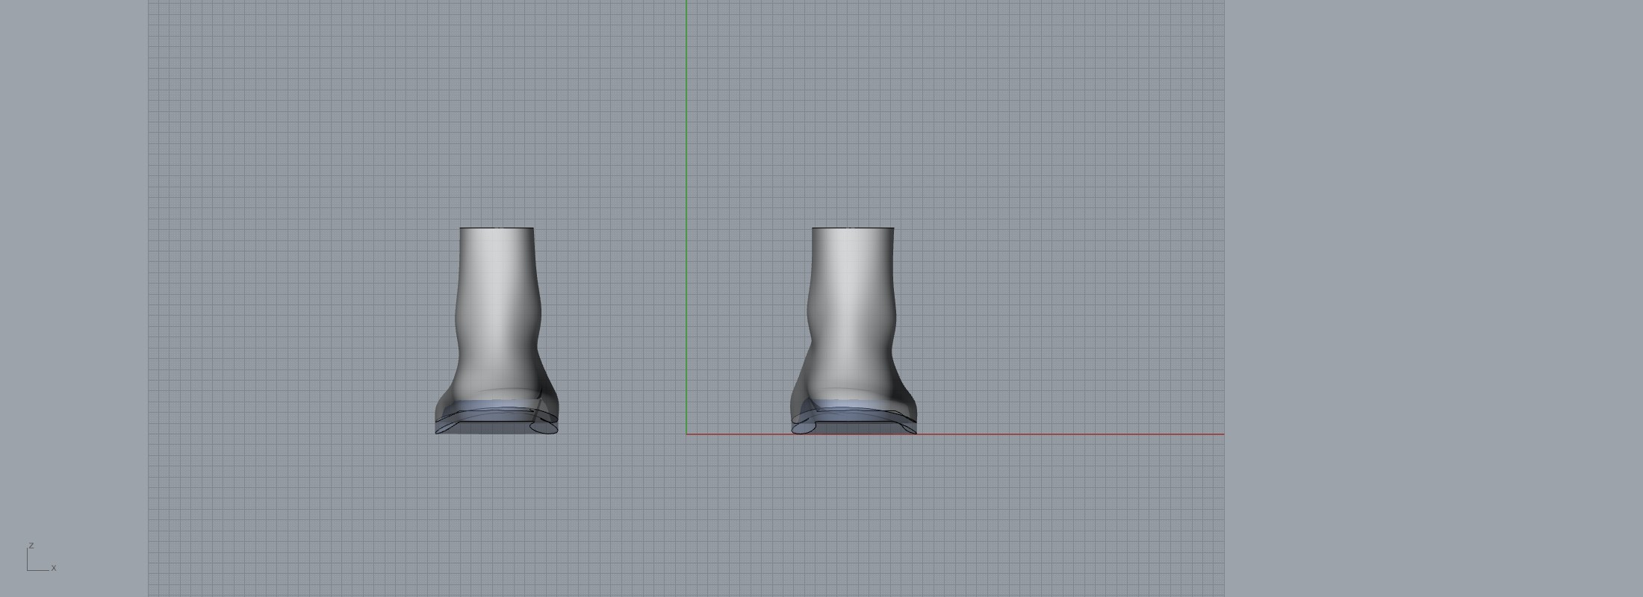Click the Z label on the axis indicator
The height and width of the screenshot is (597, 1643).
31,546
